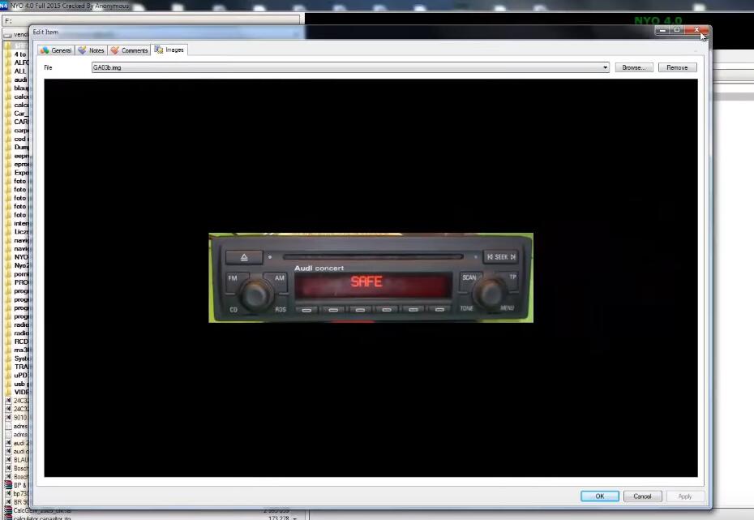
Task: Select the 'bp73' file icon
Action: [x=8, y=493]
